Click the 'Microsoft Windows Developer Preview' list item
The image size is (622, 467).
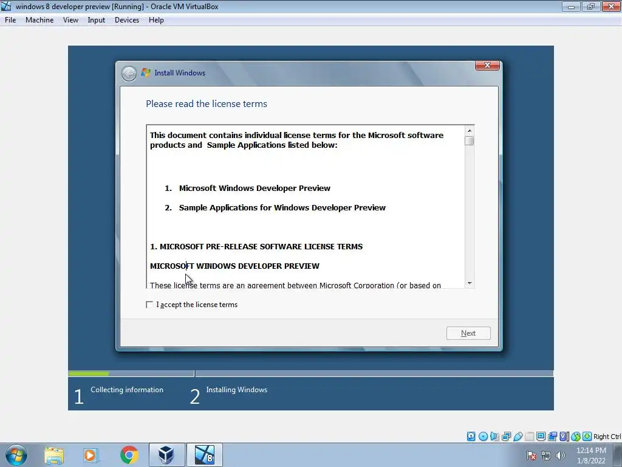click(x=255, y=189)
